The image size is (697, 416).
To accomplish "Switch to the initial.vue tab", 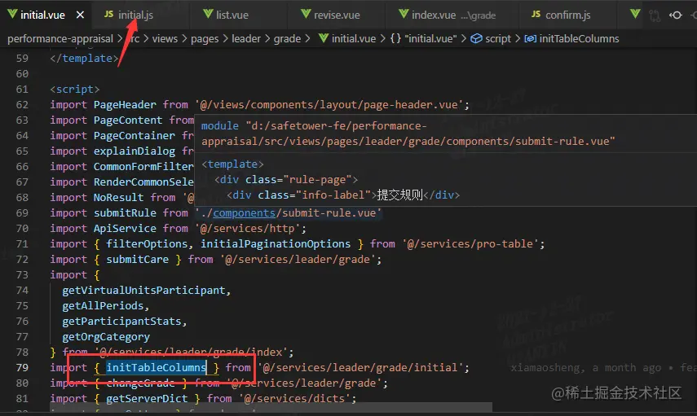I will click(x=42, y=15).
